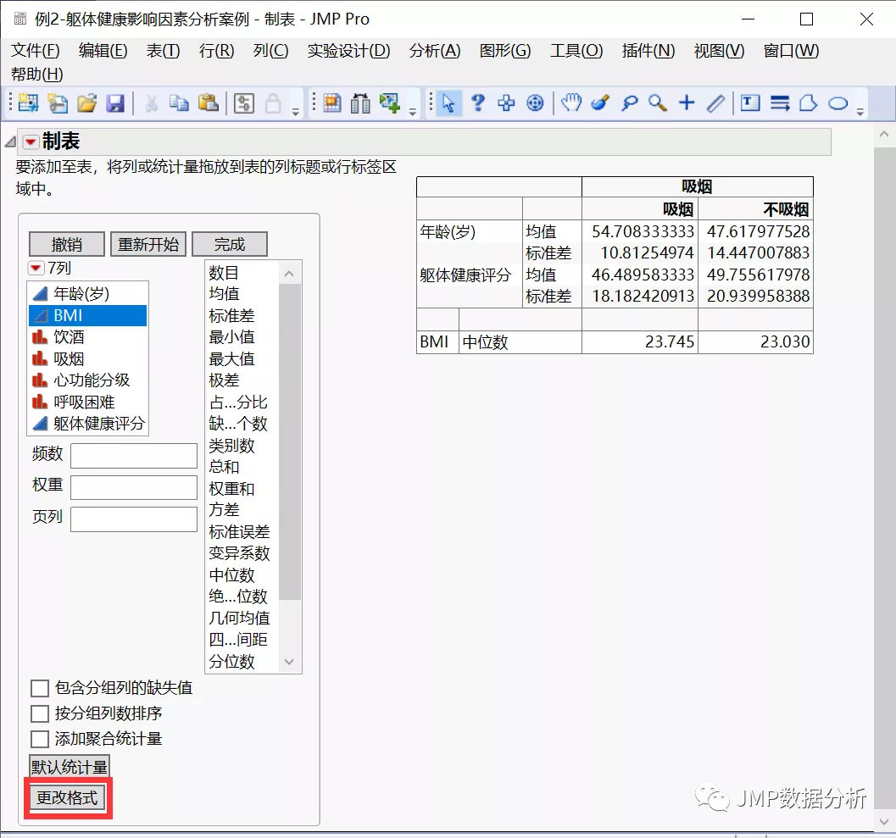Enable 添加聚合统计量

click(x=39, y=738)
